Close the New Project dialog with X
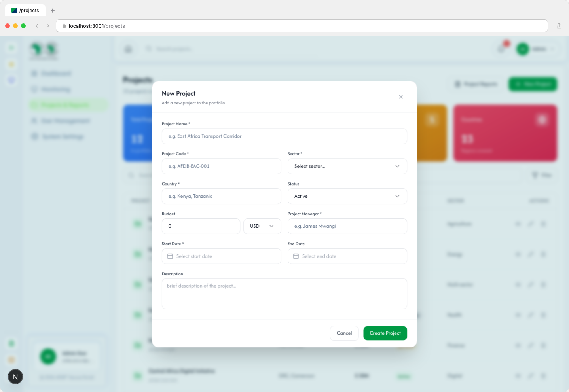569x392 pixels. point(401,97)
